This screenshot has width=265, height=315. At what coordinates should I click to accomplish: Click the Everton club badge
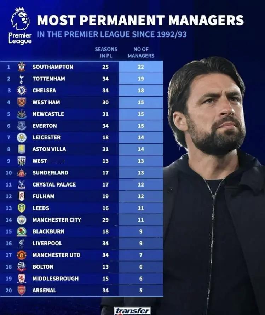(22, 126)
